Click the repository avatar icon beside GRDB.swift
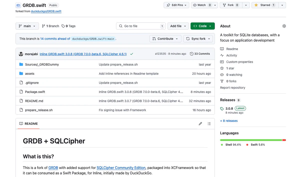 pyautogui.click(x=18, y=5)
